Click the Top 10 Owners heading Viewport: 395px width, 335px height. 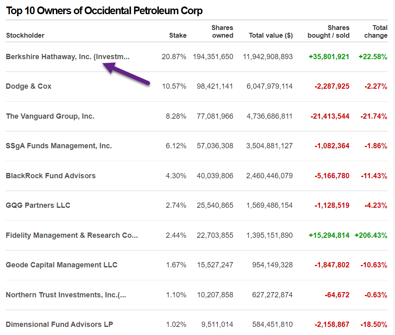click(x=104, y=11)
